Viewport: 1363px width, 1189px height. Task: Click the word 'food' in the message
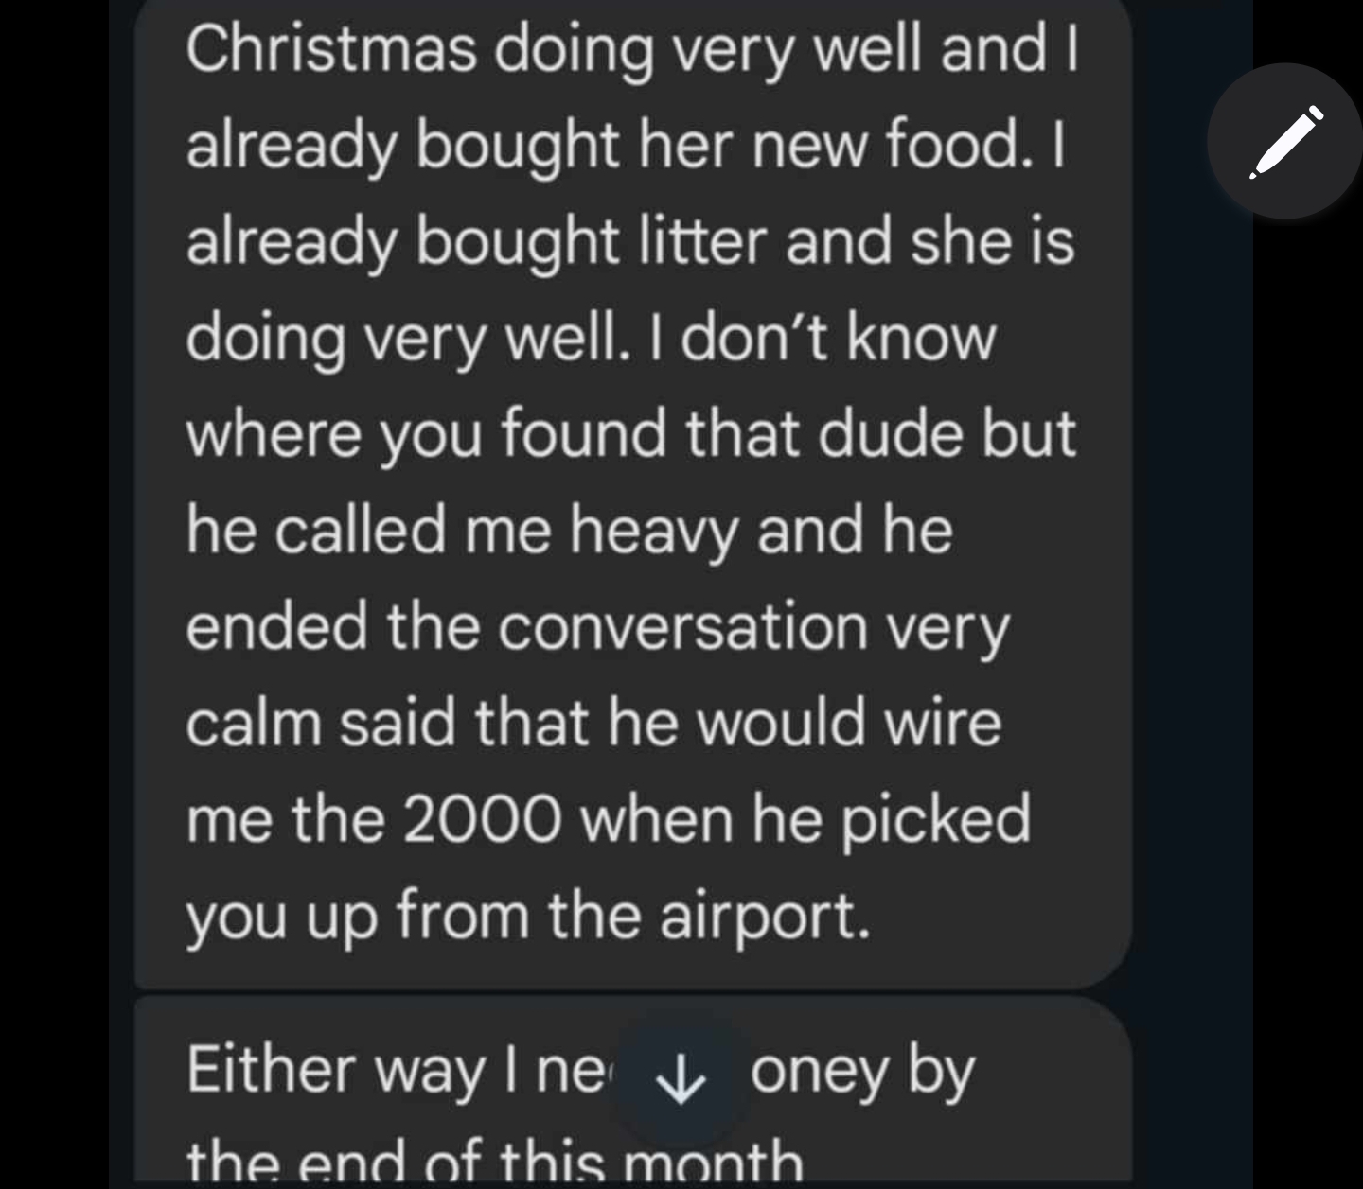956,145
